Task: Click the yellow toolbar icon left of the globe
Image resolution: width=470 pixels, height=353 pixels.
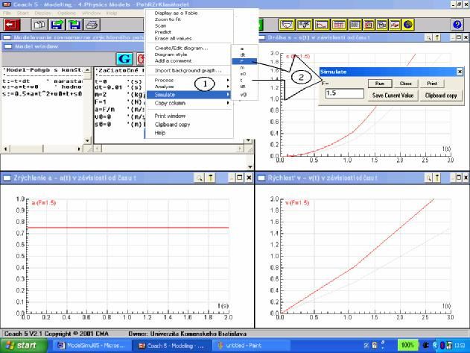Action: click(395, 25)
